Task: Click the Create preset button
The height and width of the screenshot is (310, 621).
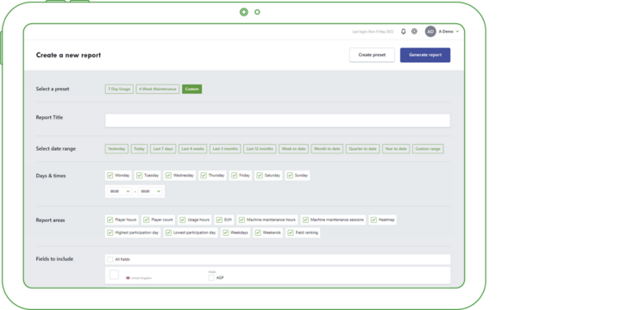Action: tap(372, 55)
